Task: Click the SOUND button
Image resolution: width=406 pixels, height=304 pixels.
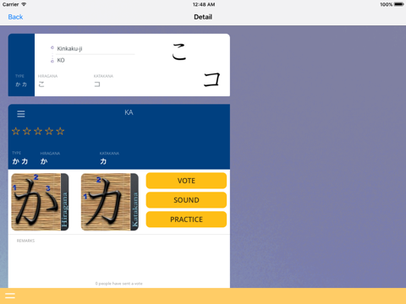Action: 186,200
